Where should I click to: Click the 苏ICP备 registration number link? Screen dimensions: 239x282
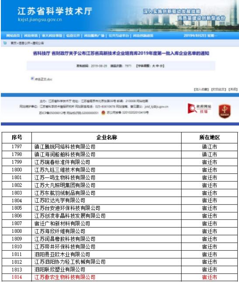(x=53, y=113)
